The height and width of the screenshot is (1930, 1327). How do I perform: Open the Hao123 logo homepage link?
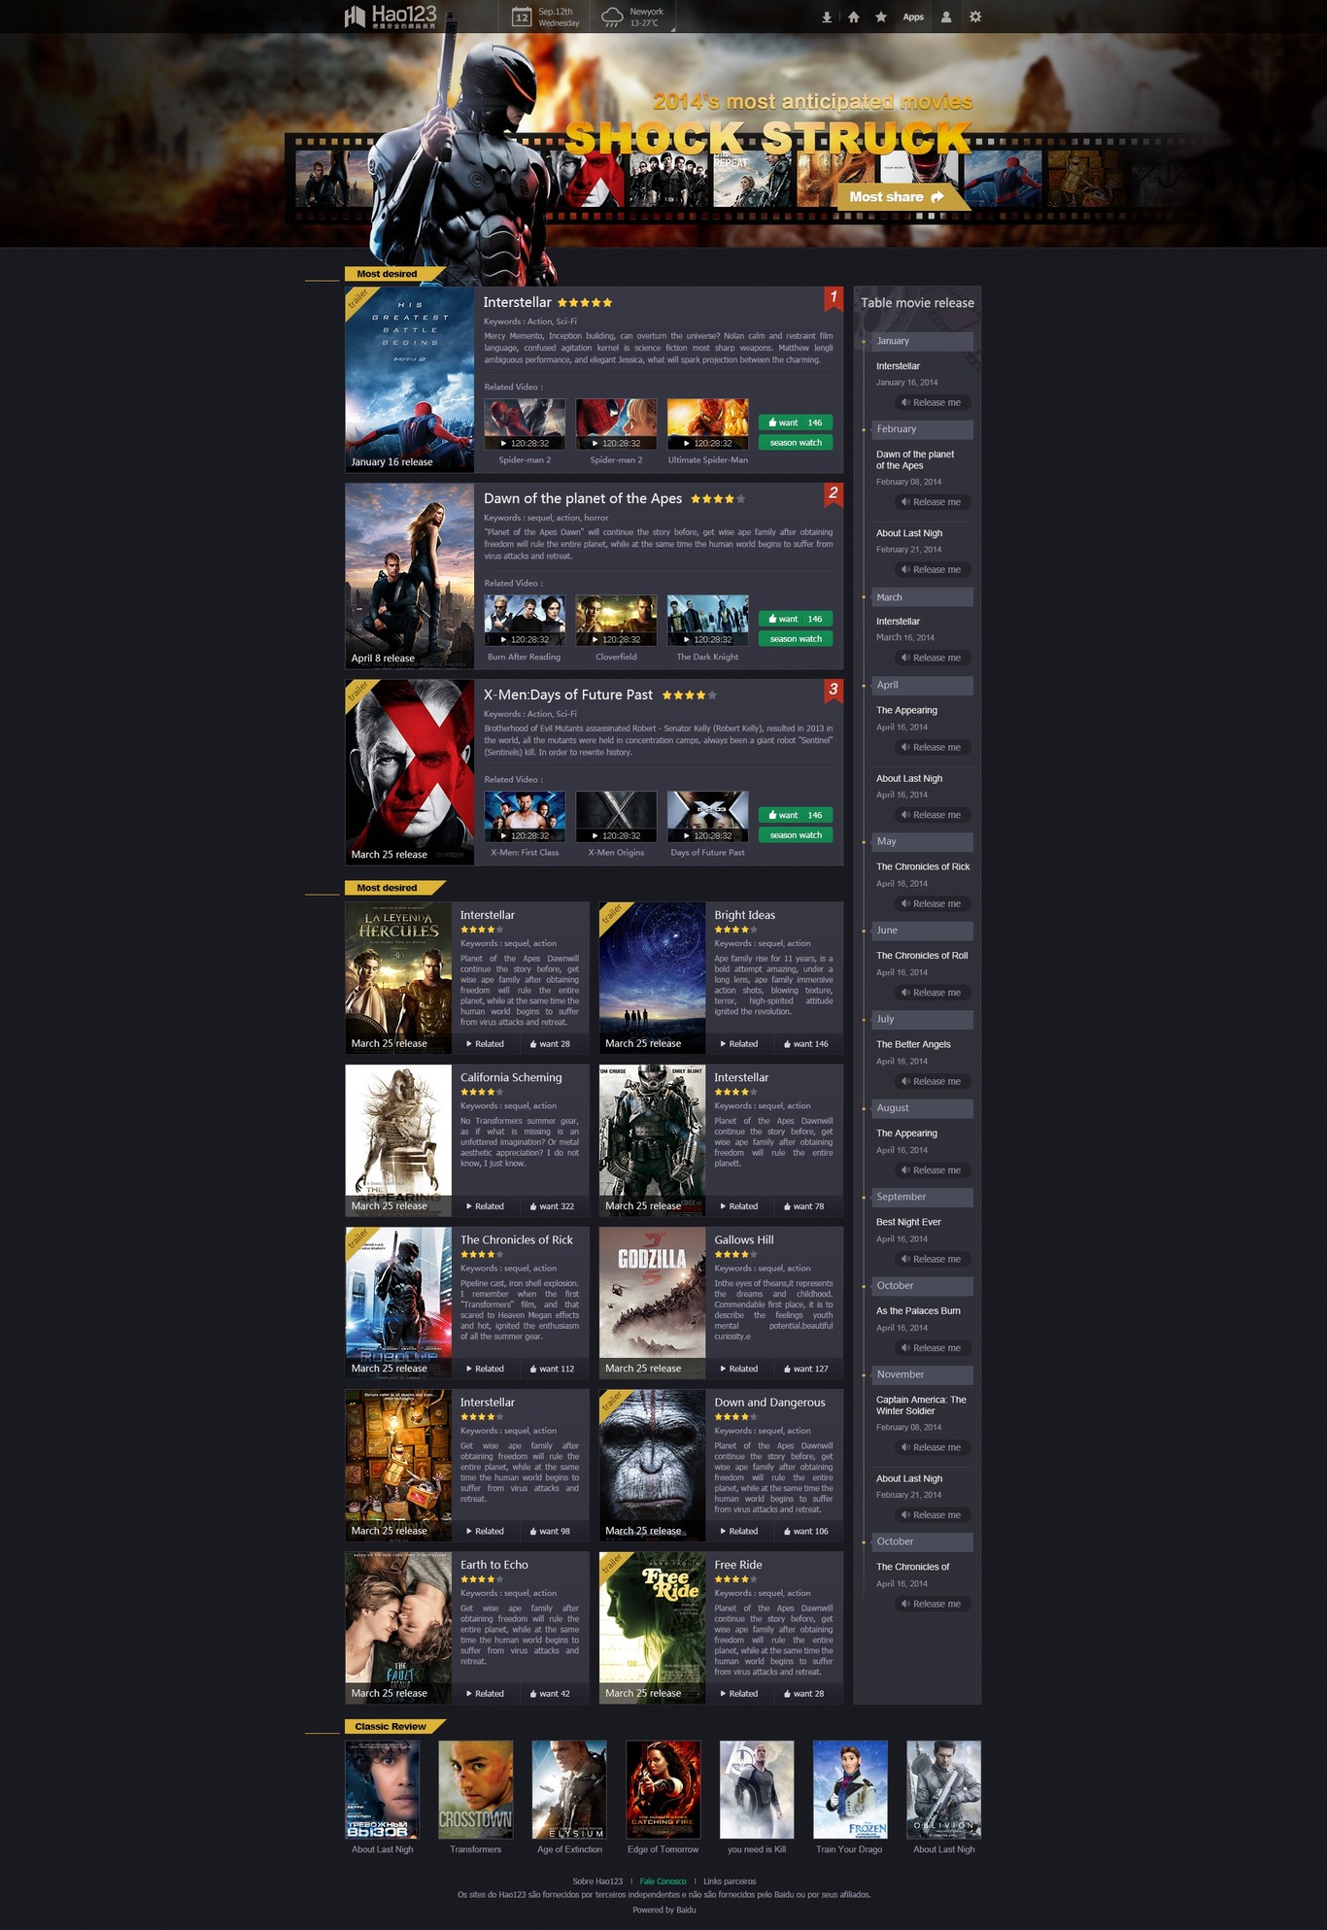click(x=391, y=17)
